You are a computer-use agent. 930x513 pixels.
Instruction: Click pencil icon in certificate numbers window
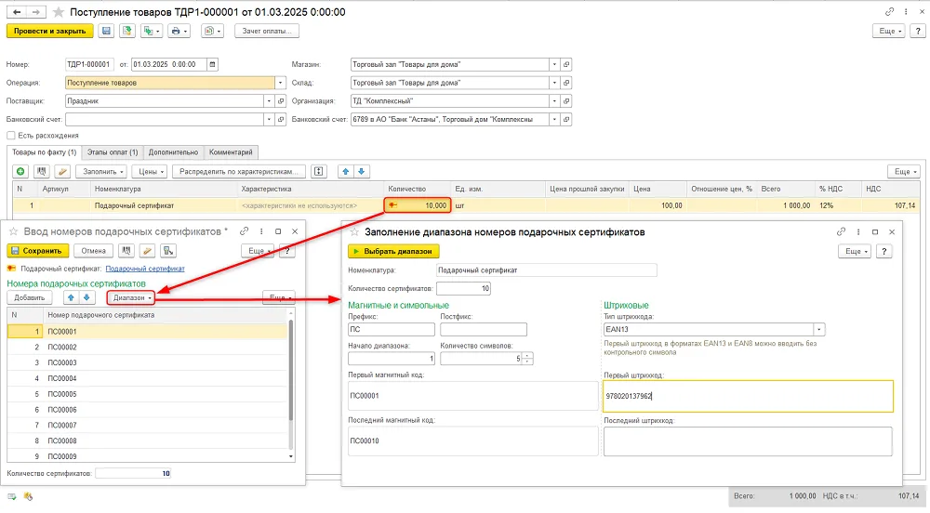147,251
